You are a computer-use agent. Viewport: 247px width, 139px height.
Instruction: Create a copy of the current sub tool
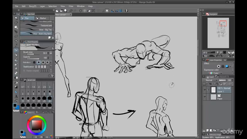click(49, 38)
